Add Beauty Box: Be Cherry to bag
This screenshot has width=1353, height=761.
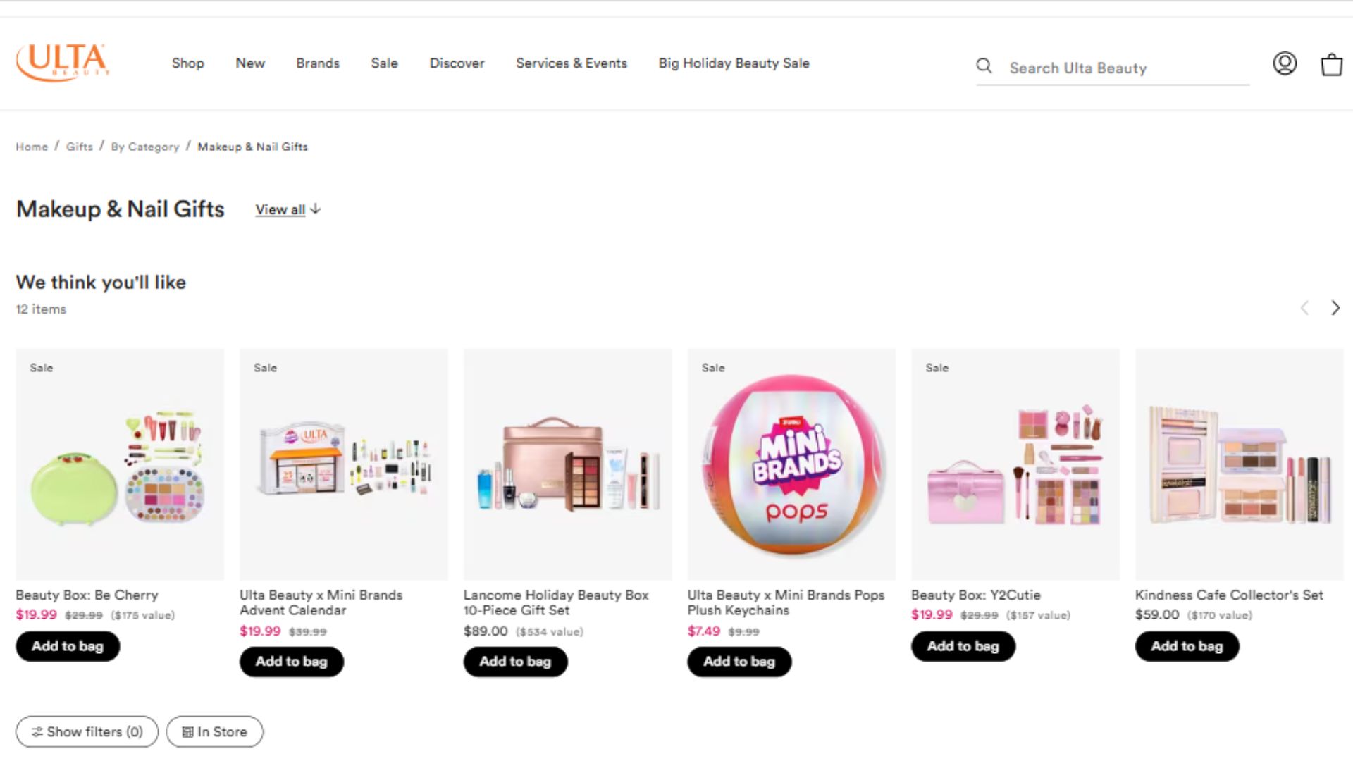(68, 646)
